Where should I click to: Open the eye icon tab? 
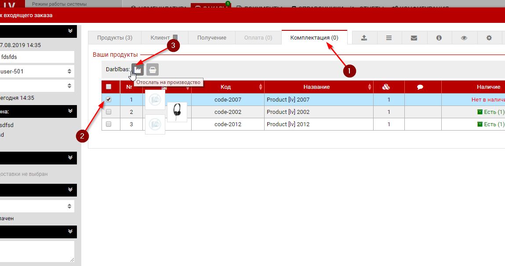tap(464, 38)
